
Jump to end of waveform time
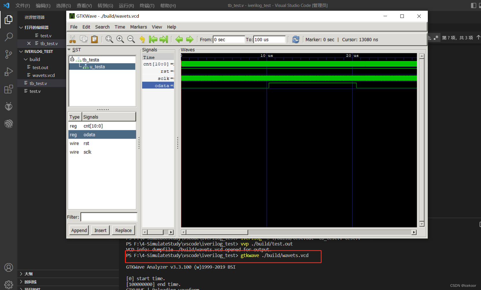click(164, 39)
